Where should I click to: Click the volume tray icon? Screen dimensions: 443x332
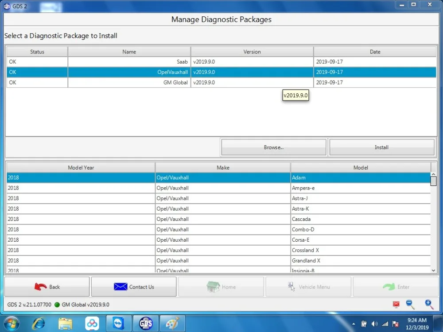pyautogui.click(x=374, y=324)
